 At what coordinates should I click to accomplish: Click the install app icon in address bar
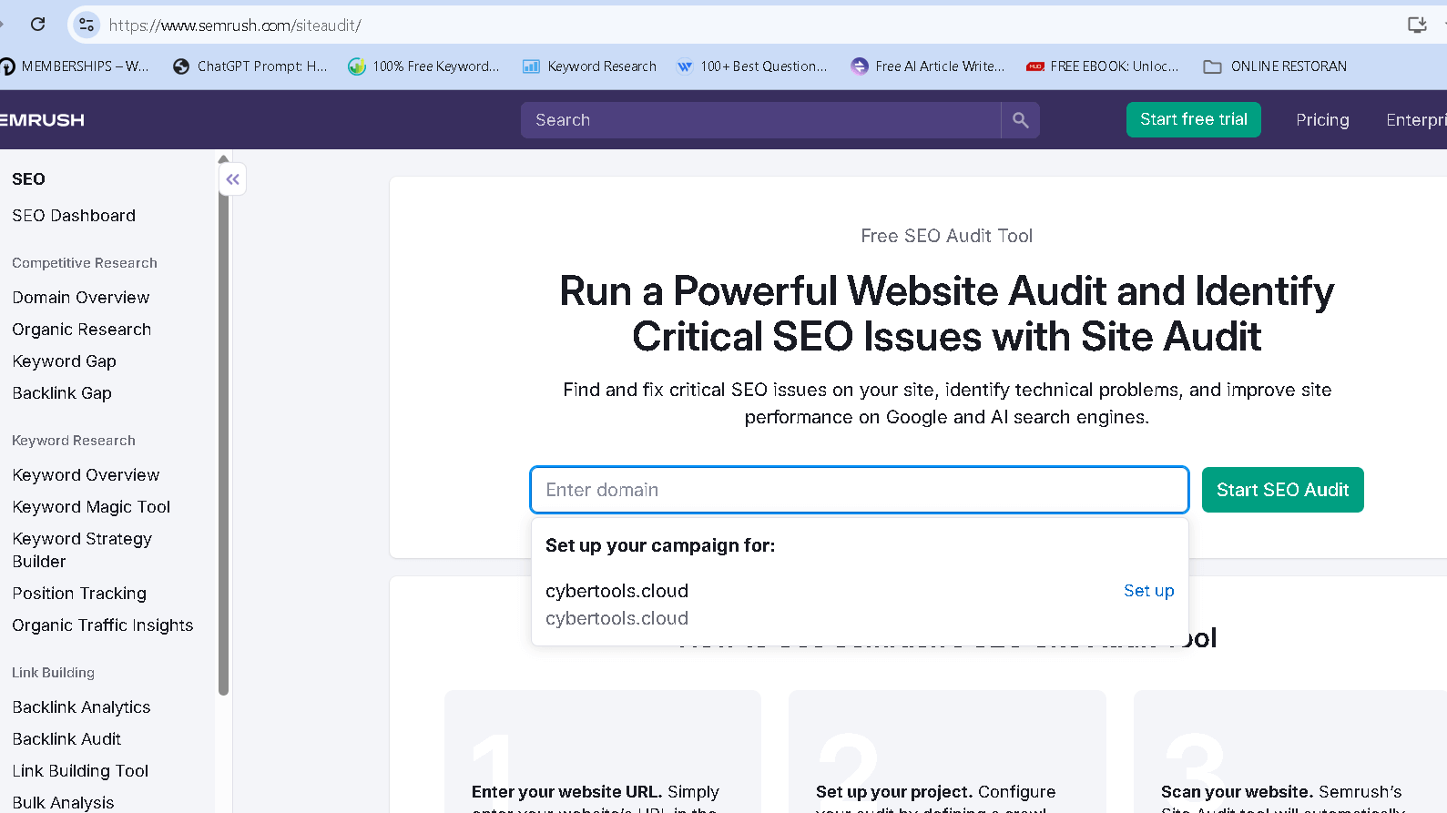click(x=1417, y=25)
